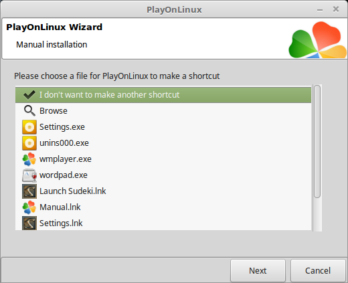Click the checkmark icon for no shortcut

coord(29,95)
